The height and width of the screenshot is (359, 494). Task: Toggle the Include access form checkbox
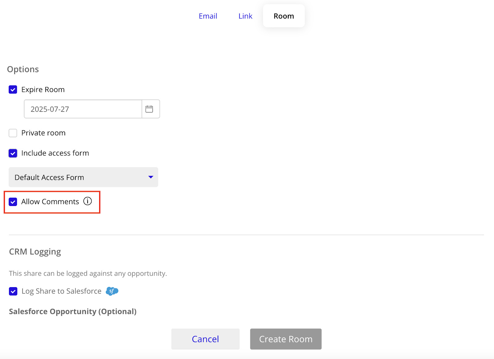click(13, 153)
